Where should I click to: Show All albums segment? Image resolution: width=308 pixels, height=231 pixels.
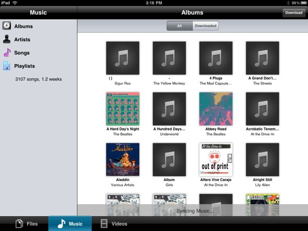(x=180, y=26)
